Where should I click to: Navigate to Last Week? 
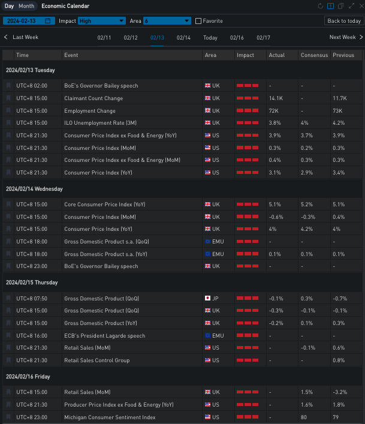coord(22,37)
